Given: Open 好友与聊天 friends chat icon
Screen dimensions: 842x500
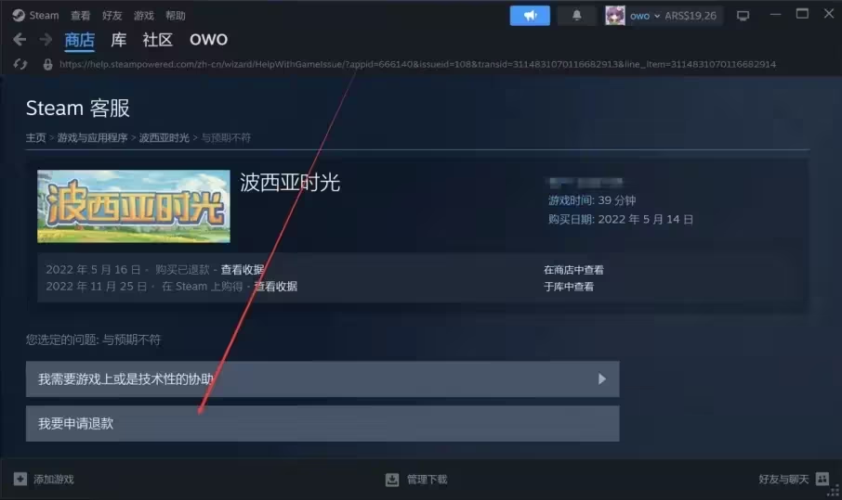Looking at the screenshot, I should coord(822,479).
